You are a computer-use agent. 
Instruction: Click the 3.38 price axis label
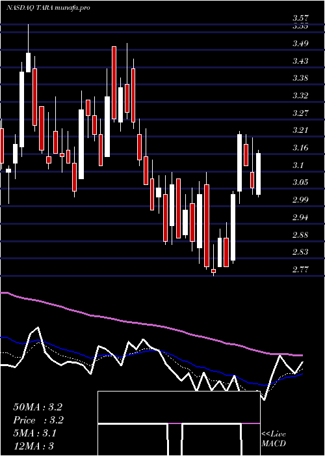click(300, 78)
